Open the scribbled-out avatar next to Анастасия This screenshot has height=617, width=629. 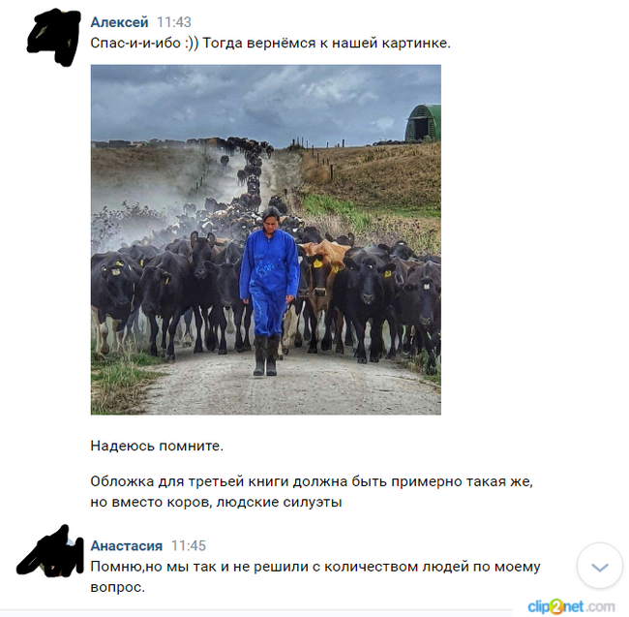50,551
